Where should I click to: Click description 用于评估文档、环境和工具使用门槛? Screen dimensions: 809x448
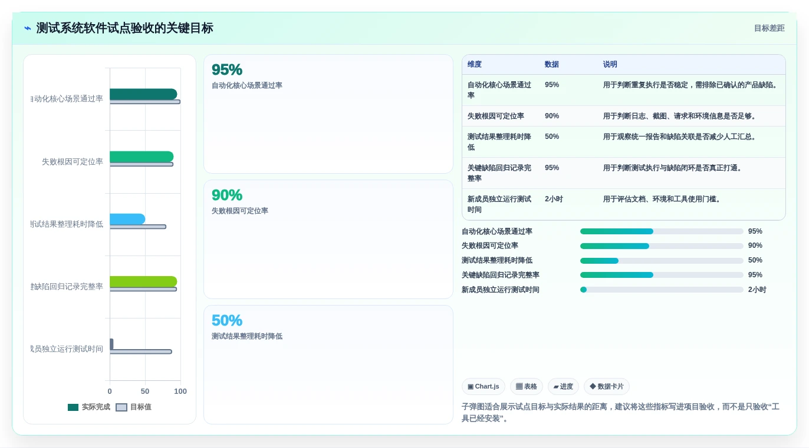[x=662, y=199]
